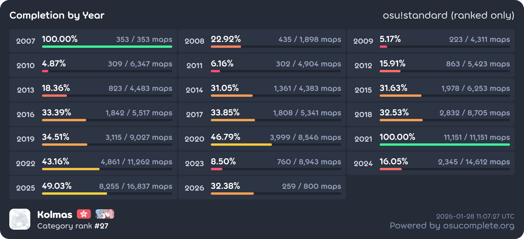
Task: Click the 2024 map count 2,345 / 14,612
Action: tap(474, 162)
